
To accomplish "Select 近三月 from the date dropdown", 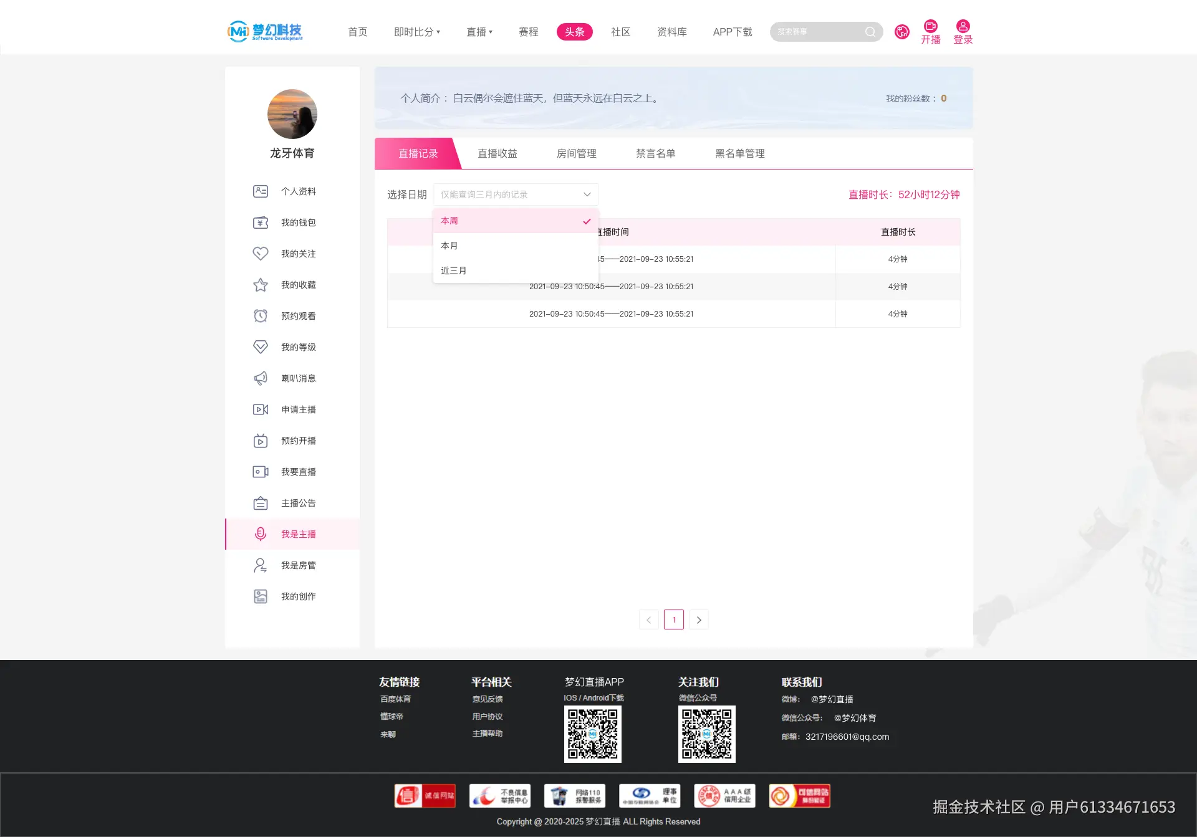I will 454,270.
